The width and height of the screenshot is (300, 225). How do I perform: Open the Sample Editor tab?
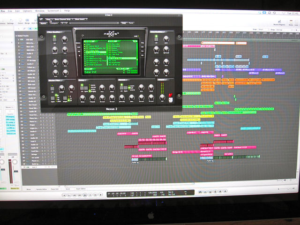[x=42, y=189]
